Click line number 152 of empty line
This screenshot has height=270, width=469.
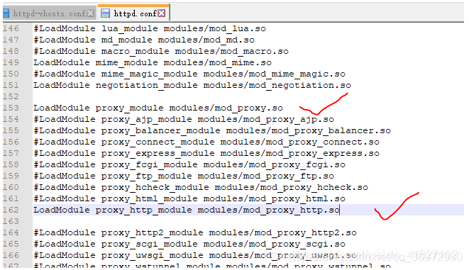click(11, 97)
